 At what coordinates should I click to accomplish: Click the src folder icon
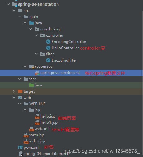coord(20,11)
